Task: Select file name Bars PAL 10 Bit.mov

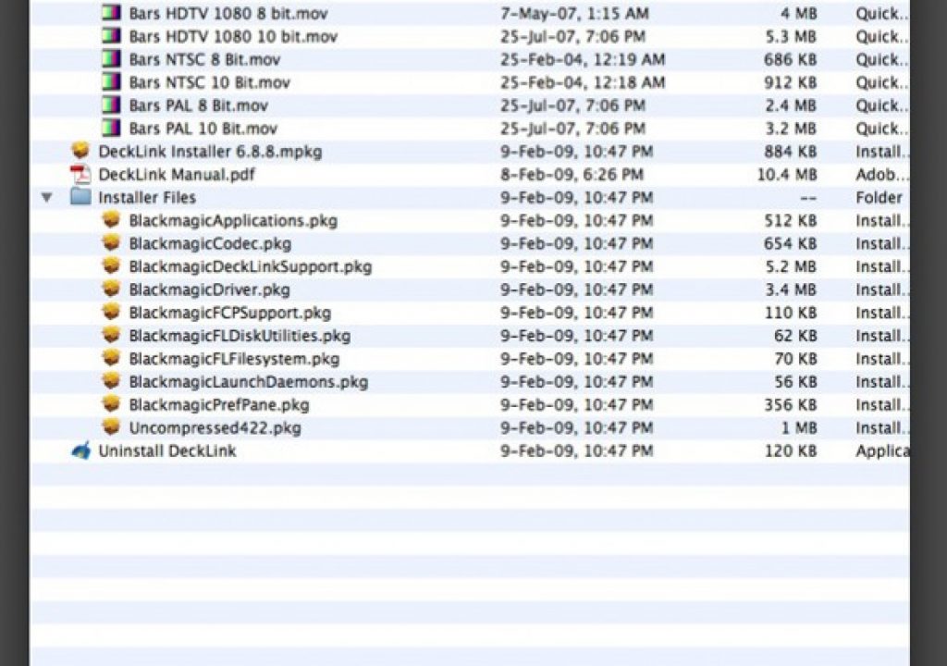Action: coord(203,129)
